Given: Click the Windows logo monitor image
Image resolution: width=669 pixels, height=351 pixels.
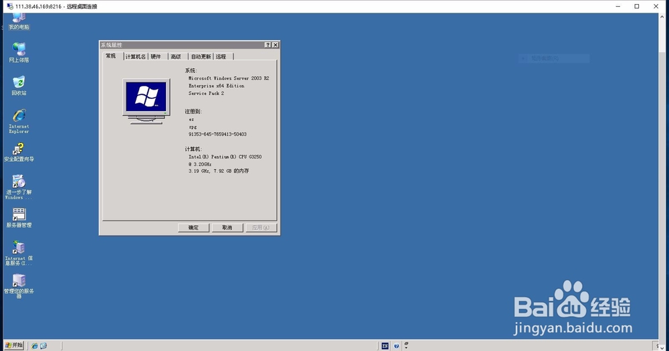Looking at the screenshot, I should [147, 101].
